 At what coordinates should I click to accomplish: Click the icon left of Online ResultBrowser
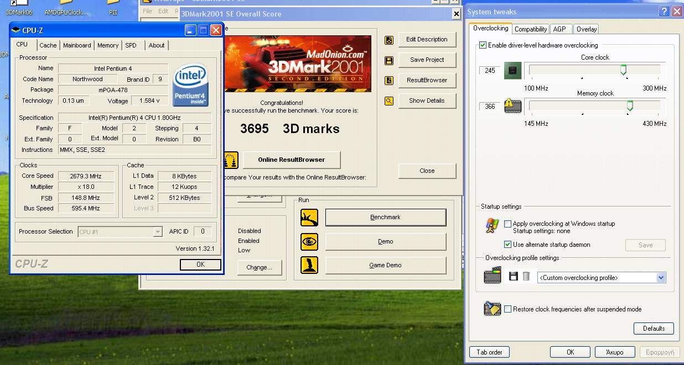231,160
